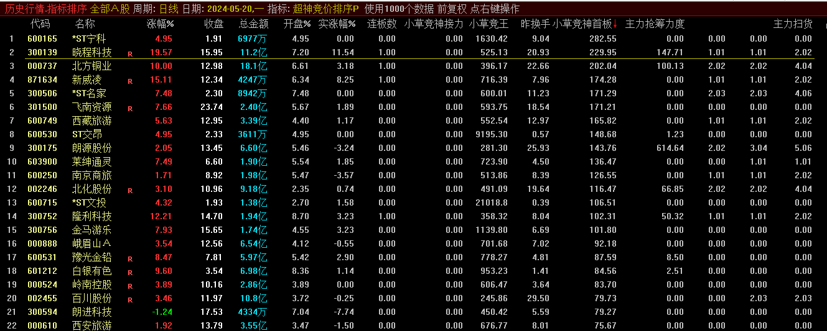The image size is (827, 331).
Task: Sort by the 收盘 column header
Action: pos(213,24)
